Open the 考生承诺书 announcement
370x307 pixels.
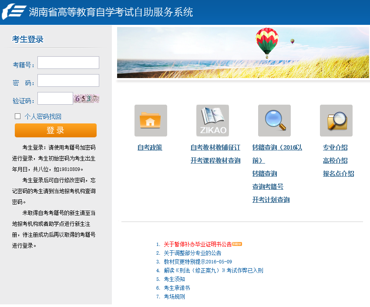(x=177, y=288)
